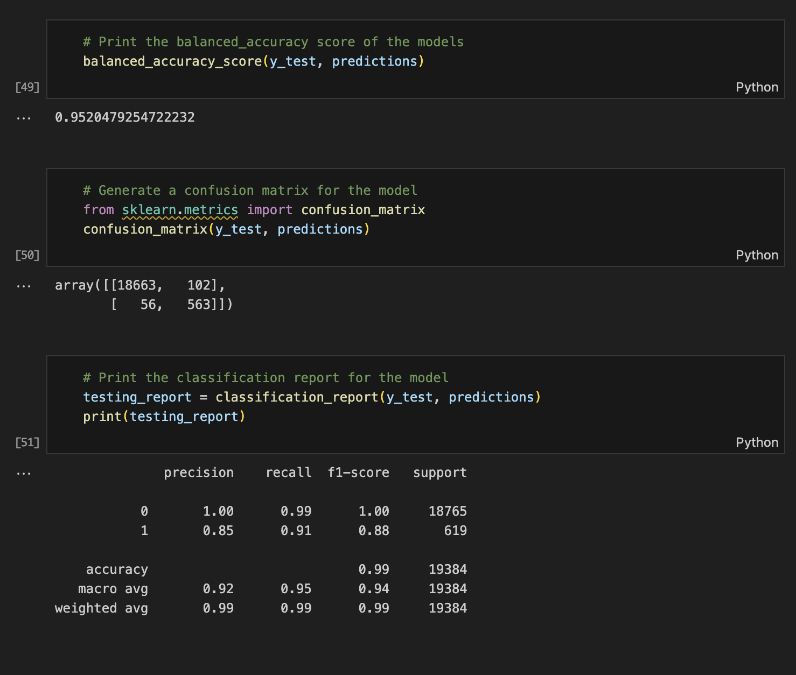This screenshot has width=796, height=675.
Task: Open output actions menu for cell 51
Action: pyautogui.click(x=24, y=473)
